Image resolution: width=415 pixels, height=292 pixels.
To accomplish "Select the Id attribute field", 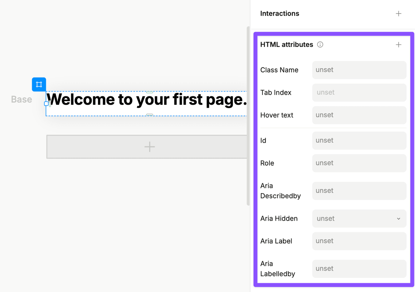I will 359,141.
